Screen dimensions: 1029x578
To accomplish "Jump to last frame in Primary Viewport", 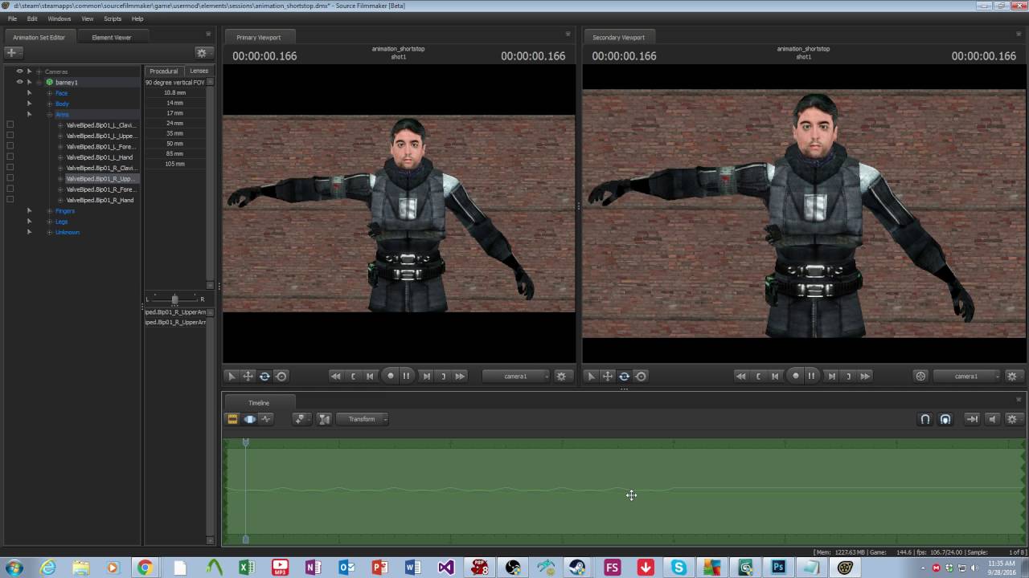I will click(x=460, y=376).
